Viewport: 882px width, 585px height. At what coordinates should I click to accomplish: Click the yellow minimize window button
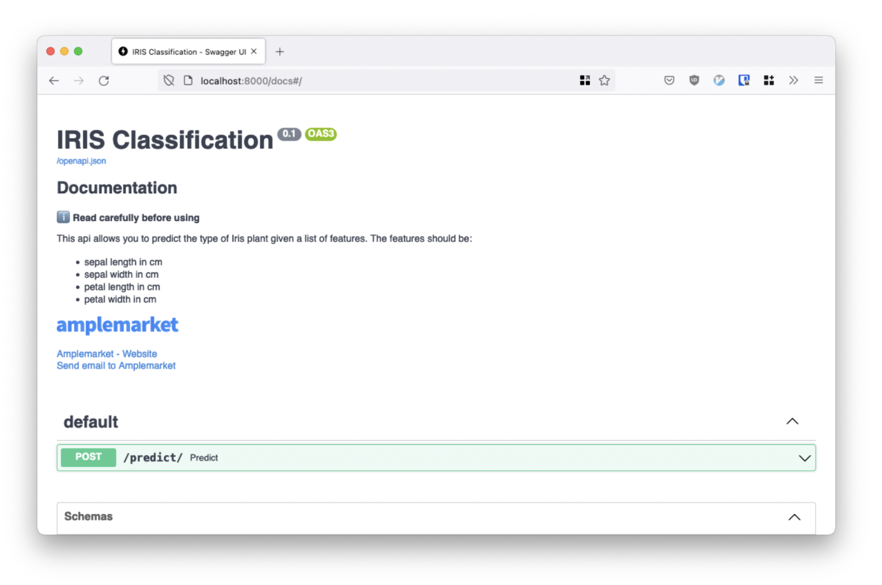(64, 51)
